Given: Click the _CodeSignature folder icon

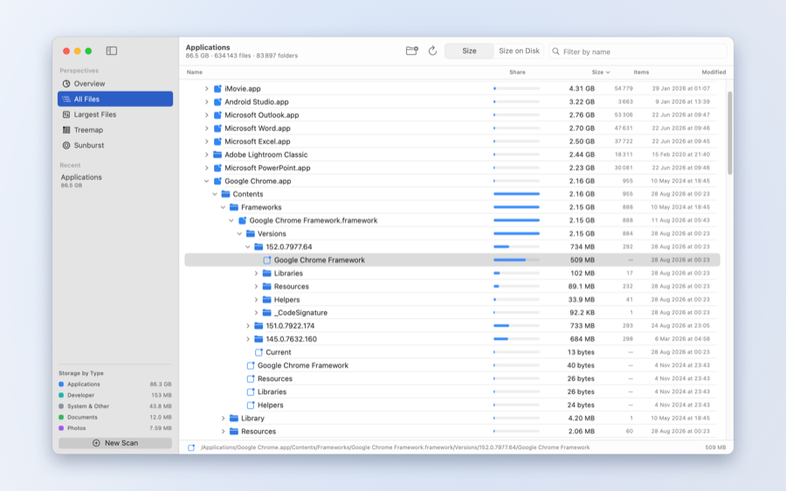Looking at the screenshot, I should coord(267,313).
